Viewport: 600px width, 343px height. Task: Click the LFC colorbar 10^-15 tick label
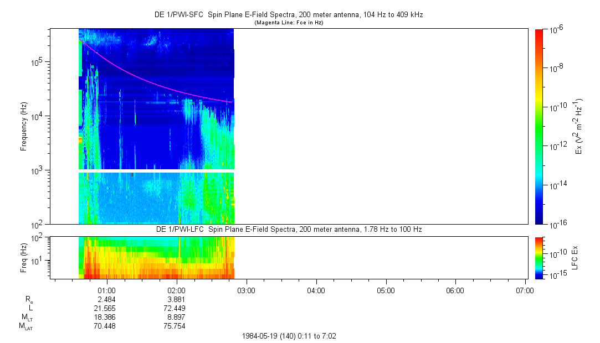point(557,274)
